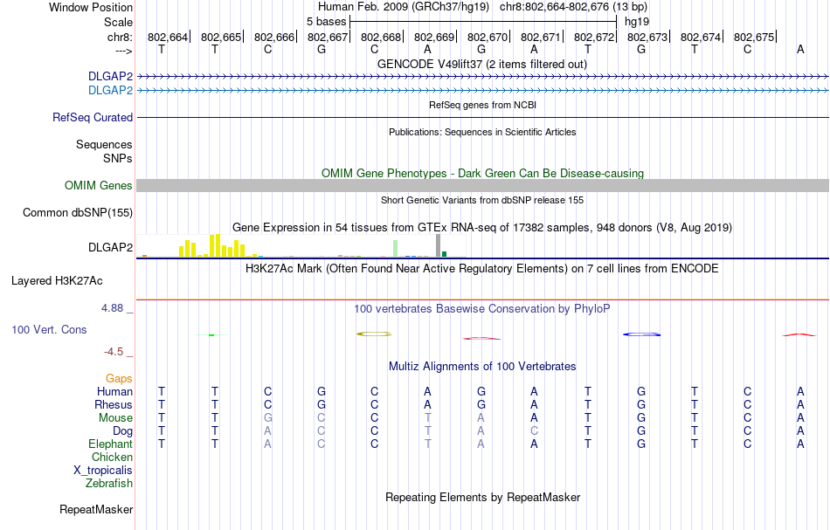
Task: Click the hg19 label beside scale bar
Action: [x=636, y=22]
